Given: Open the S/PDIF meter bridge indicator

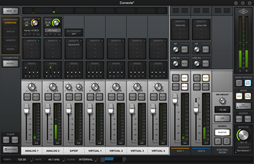Looking at the screenshot, I should [74, 11].
